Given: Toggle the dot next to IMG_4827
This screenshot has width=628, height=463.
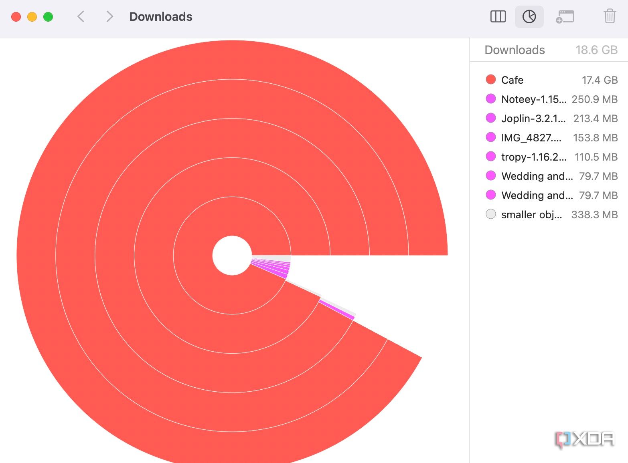Looking at the screenshot, I should point(490,137).
